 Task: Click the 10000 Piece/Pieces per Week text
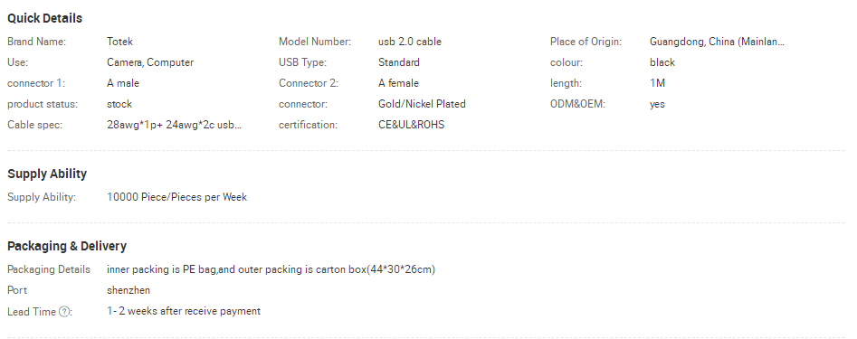tap(177, 197)
